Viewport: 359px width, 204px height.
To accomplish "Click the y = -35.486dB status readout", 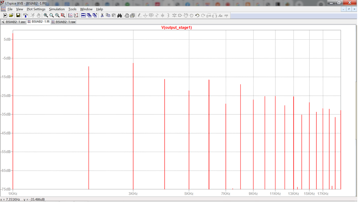I will [34, 200].
